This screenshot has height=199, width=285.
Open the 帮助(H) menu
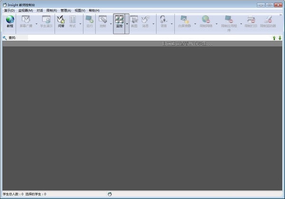point(94,10)
